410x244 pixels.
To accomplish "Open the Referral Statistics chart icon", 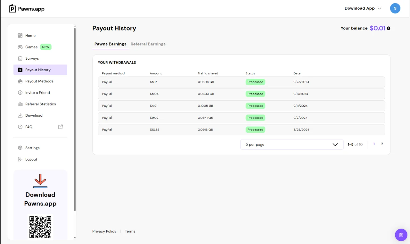I will coord(20,104).
